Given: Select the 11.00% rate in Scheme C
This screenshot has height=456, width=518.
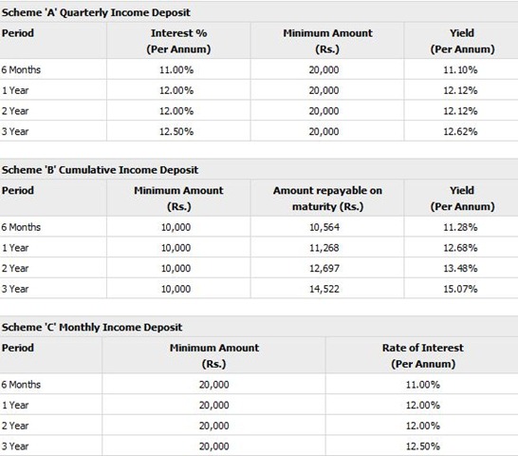Looking at the screenshot, I should point(423,385).
